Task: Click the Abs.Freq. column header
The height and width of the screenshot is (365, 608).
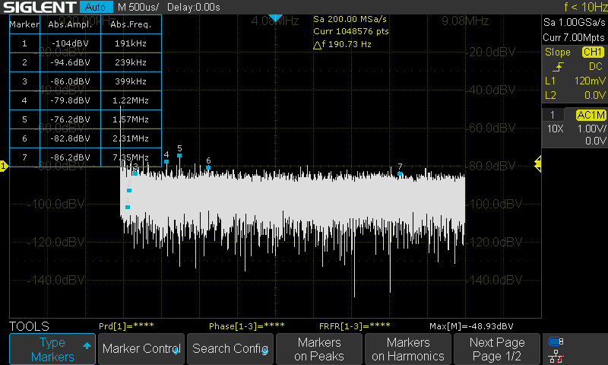Action: pyautogui.click(x=131, y=24)
